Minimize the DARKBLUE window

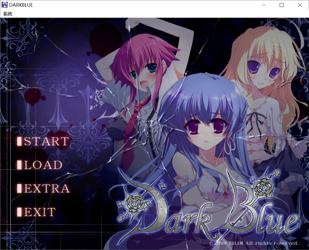click(x=263, y=5)
